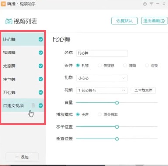
Task: Toggle the checkmark for 揉眼舞
Action: [x=41, y=53]
